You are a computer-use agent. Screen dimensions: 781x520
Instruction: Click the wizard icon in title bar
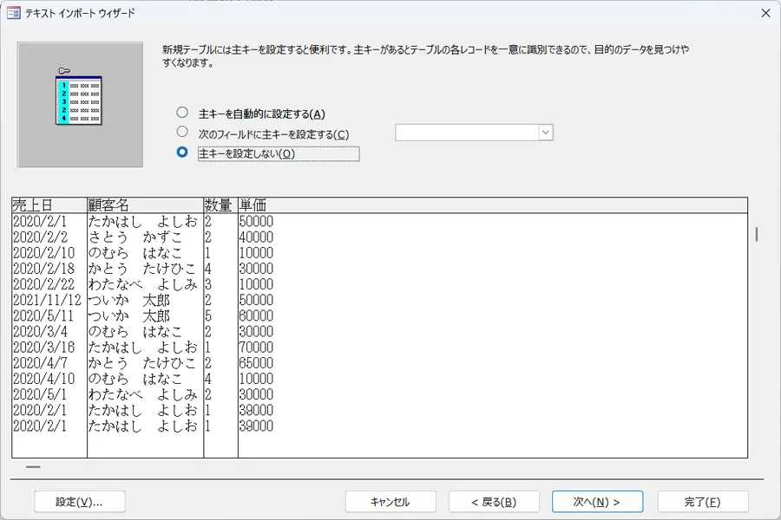click(14, 13)
